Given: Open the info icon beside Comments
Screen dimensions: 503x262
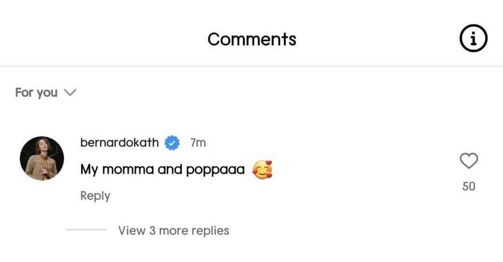Looking at the screenshot, I should click(x=473, y=39).
